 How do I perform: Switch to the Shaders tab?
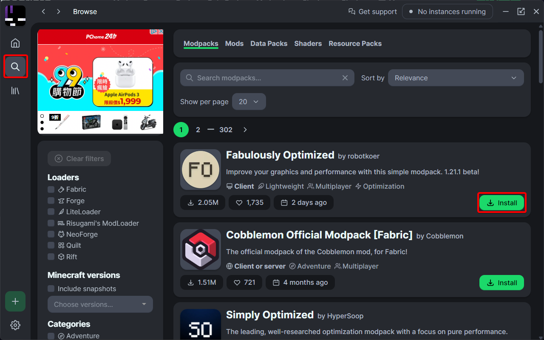point(308,43)
